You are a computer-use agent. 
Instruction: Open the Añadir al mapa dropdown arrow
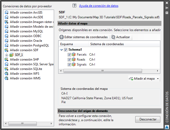pos(158,79)
